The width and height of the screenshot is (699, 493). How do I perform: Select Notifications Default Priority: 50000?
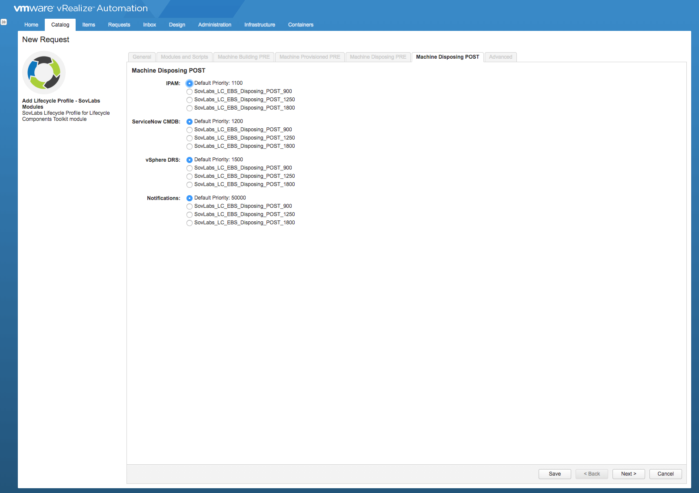tap(190, 198)
